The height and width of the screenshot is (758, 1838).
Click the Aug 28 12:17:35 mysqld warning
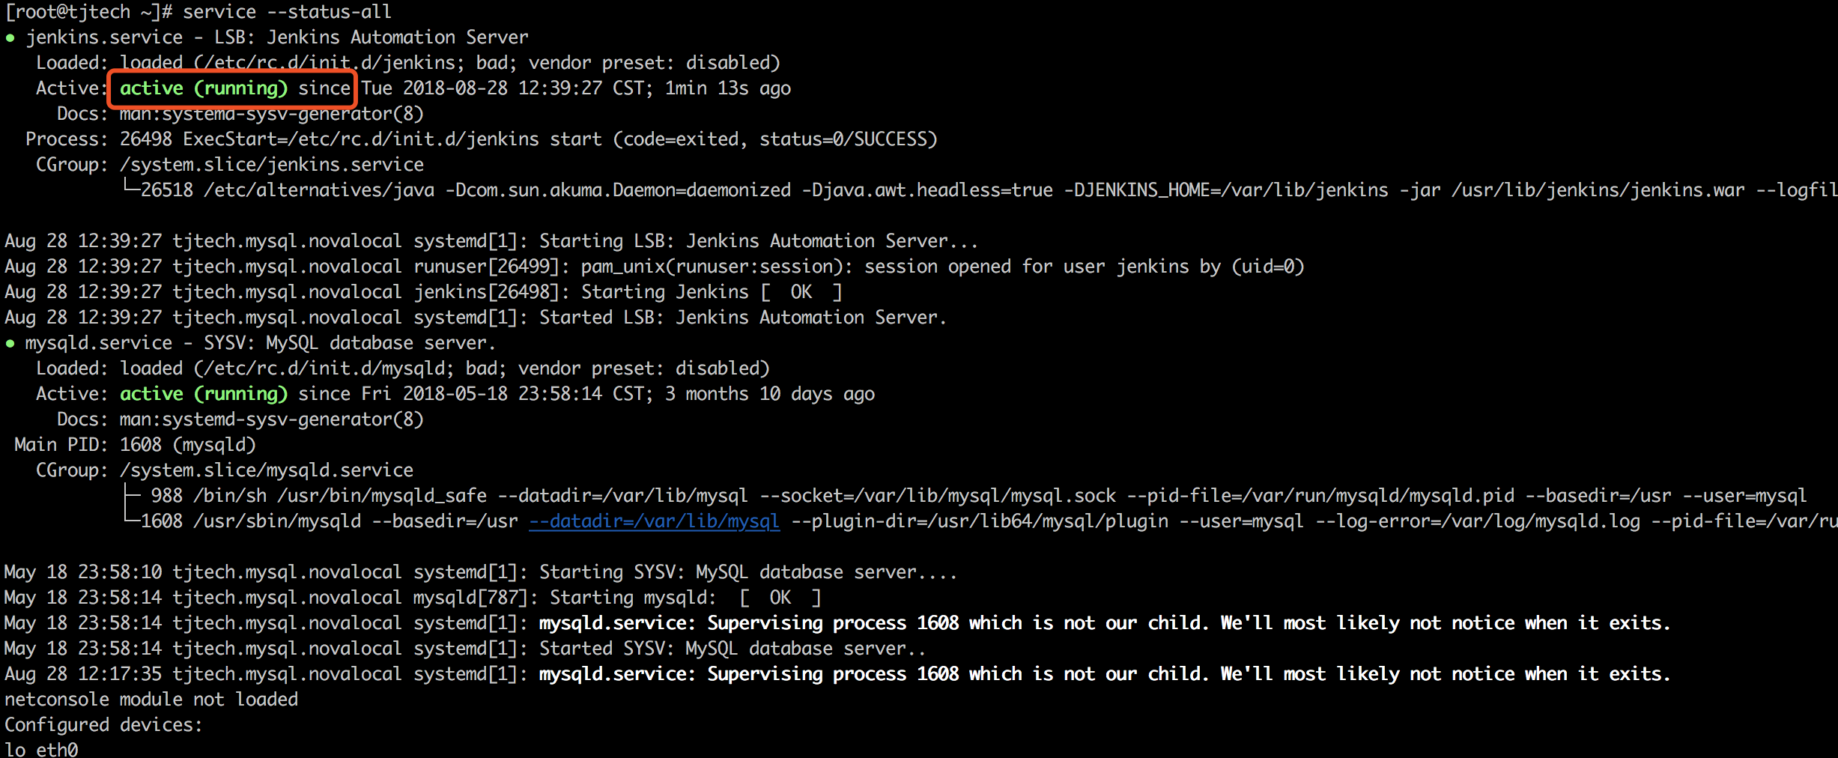837,674
